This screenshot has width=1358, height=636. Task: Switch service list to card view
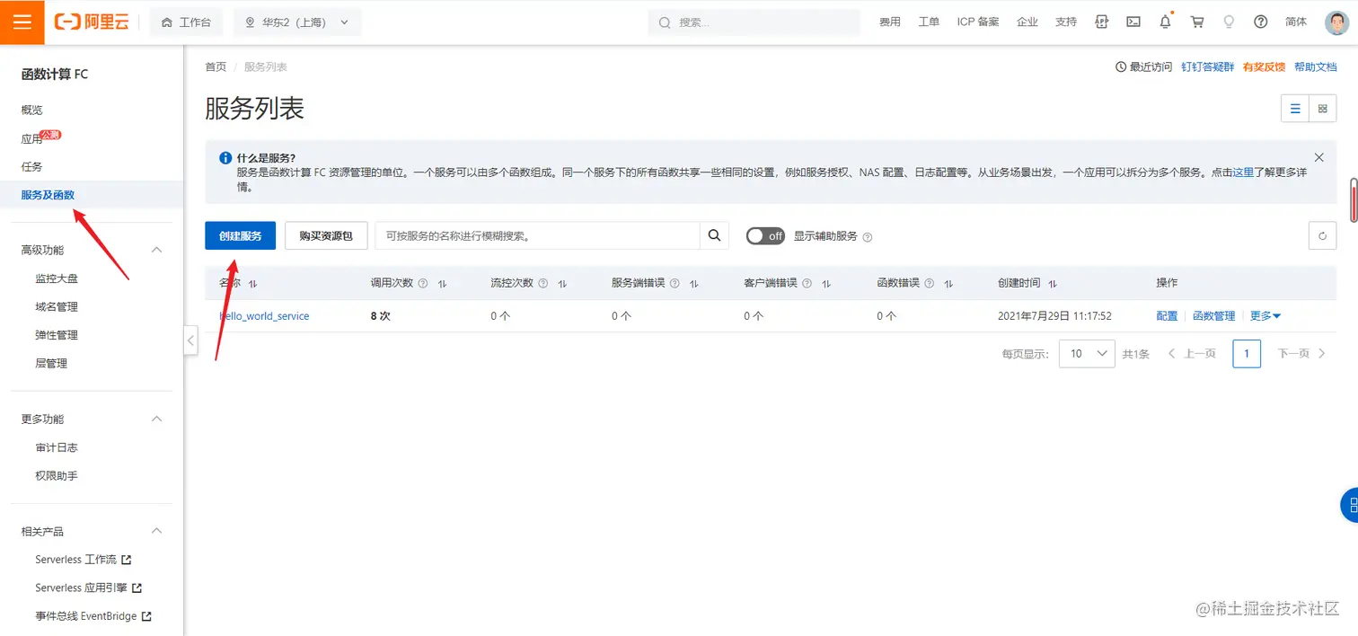pos(1321,108)
